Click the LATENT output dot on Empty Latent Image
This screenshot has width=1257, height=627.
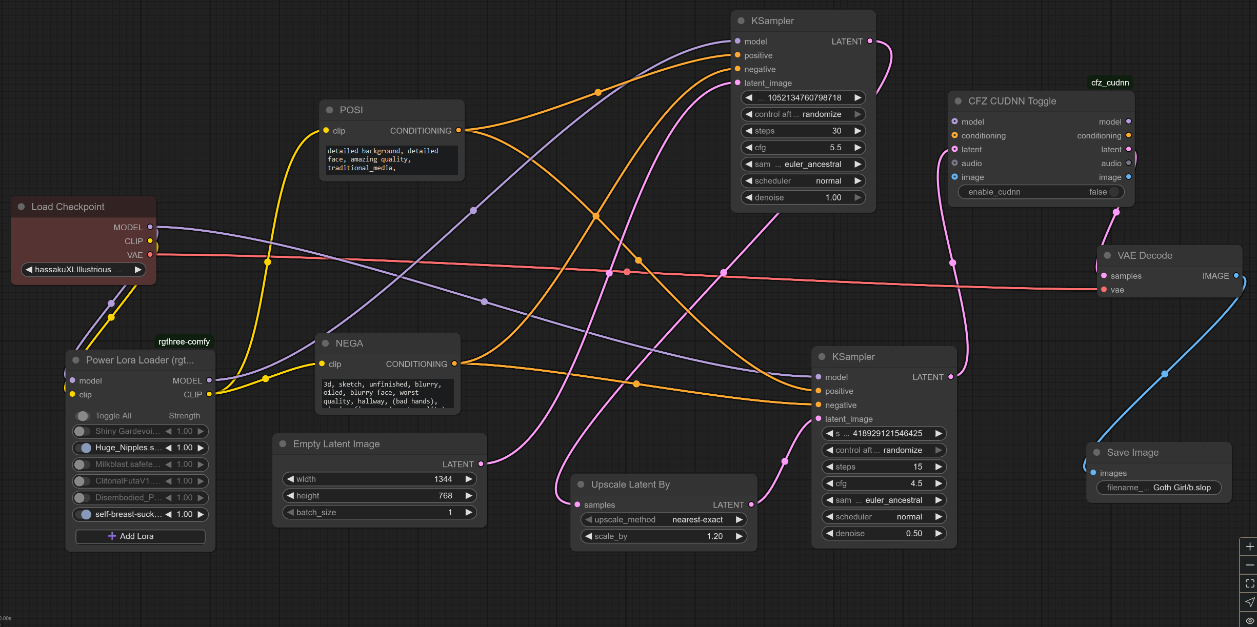point(481,464)
